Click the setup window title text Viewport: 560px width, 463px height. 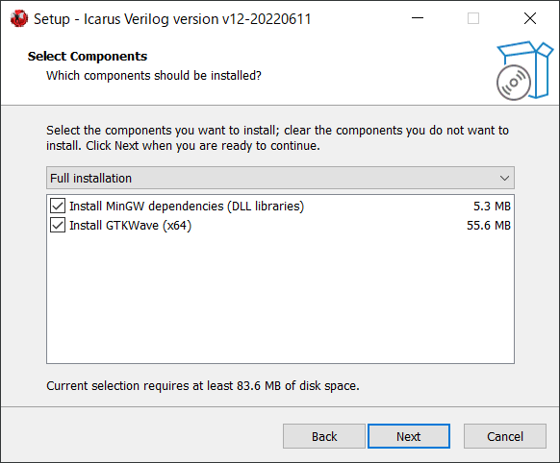pyautogui.click(x=172, y=19)
